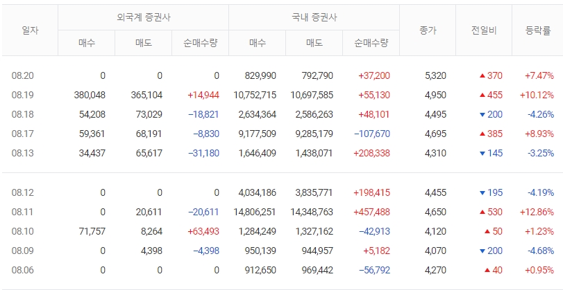
Task: Click domestic net value +37,200
Action: pos(373,75)
